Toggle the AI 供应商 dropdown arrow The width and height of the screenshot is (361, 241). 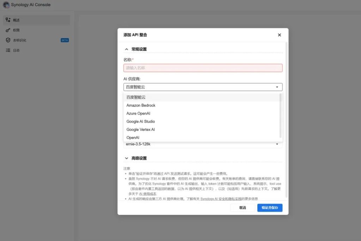coord(277,87)
